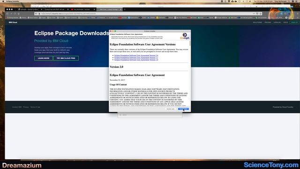This screenshot has height=169, width=300.
Task: Open the Twitter bookmark in bookmarks toolbar
Action: pos(92,18)
